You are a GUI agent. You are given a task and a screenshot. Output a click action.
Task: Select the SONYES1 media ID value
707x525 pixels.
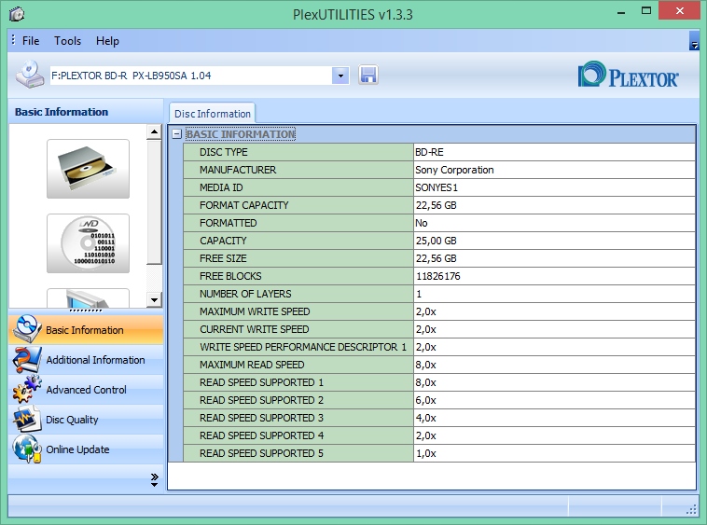pyautogui.click(x=554, y=187)
